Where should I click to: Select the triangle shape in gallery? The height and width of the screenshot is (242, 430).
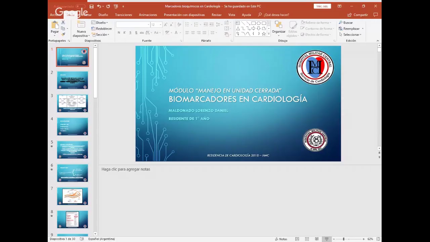(238, 29)
